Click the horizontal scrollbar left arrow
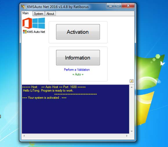 pos(24,136)
